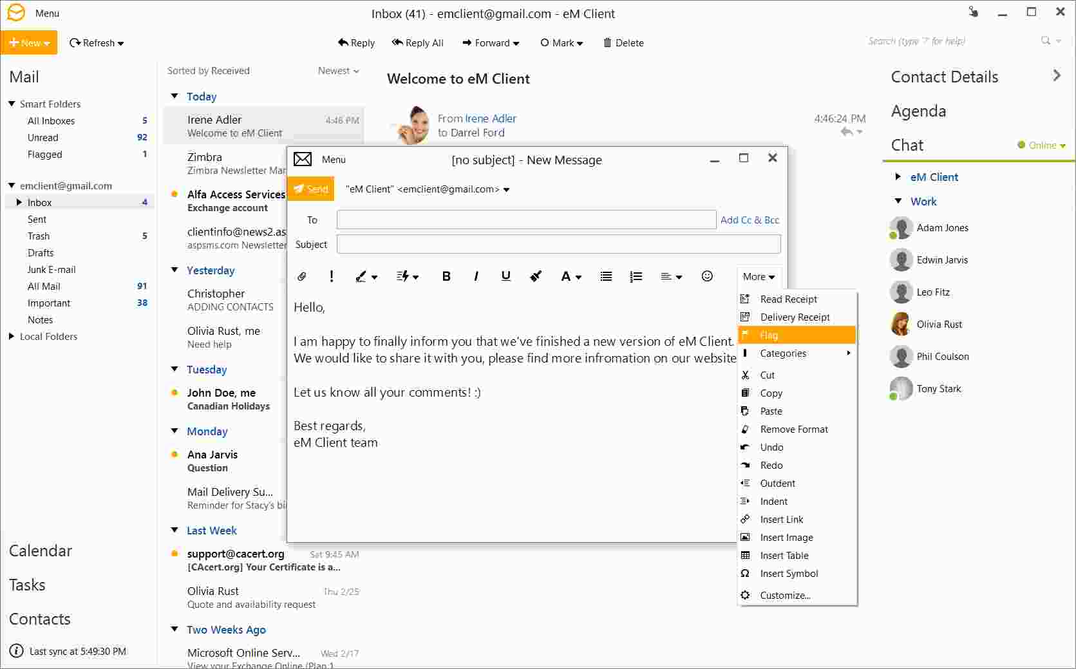This screenshot has height=669, width=1076.
Task: Open the emoticon smiley picker
Action: [707, 276]
